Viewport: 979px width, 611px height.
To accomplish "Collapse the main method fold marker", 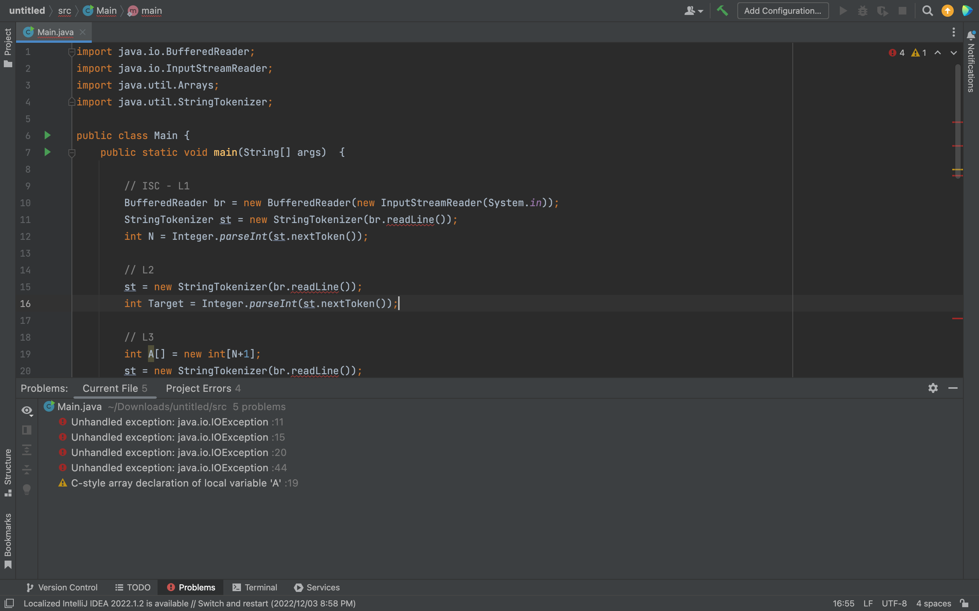I will pyautogui.click(x=72, y=153).
